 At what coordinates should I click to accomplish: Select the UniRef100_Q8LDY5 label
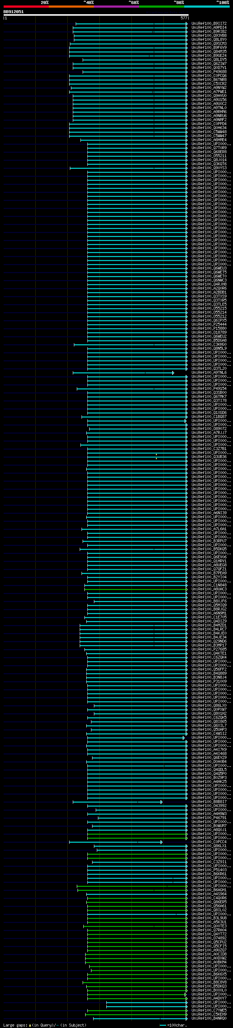tap(209, 59)
